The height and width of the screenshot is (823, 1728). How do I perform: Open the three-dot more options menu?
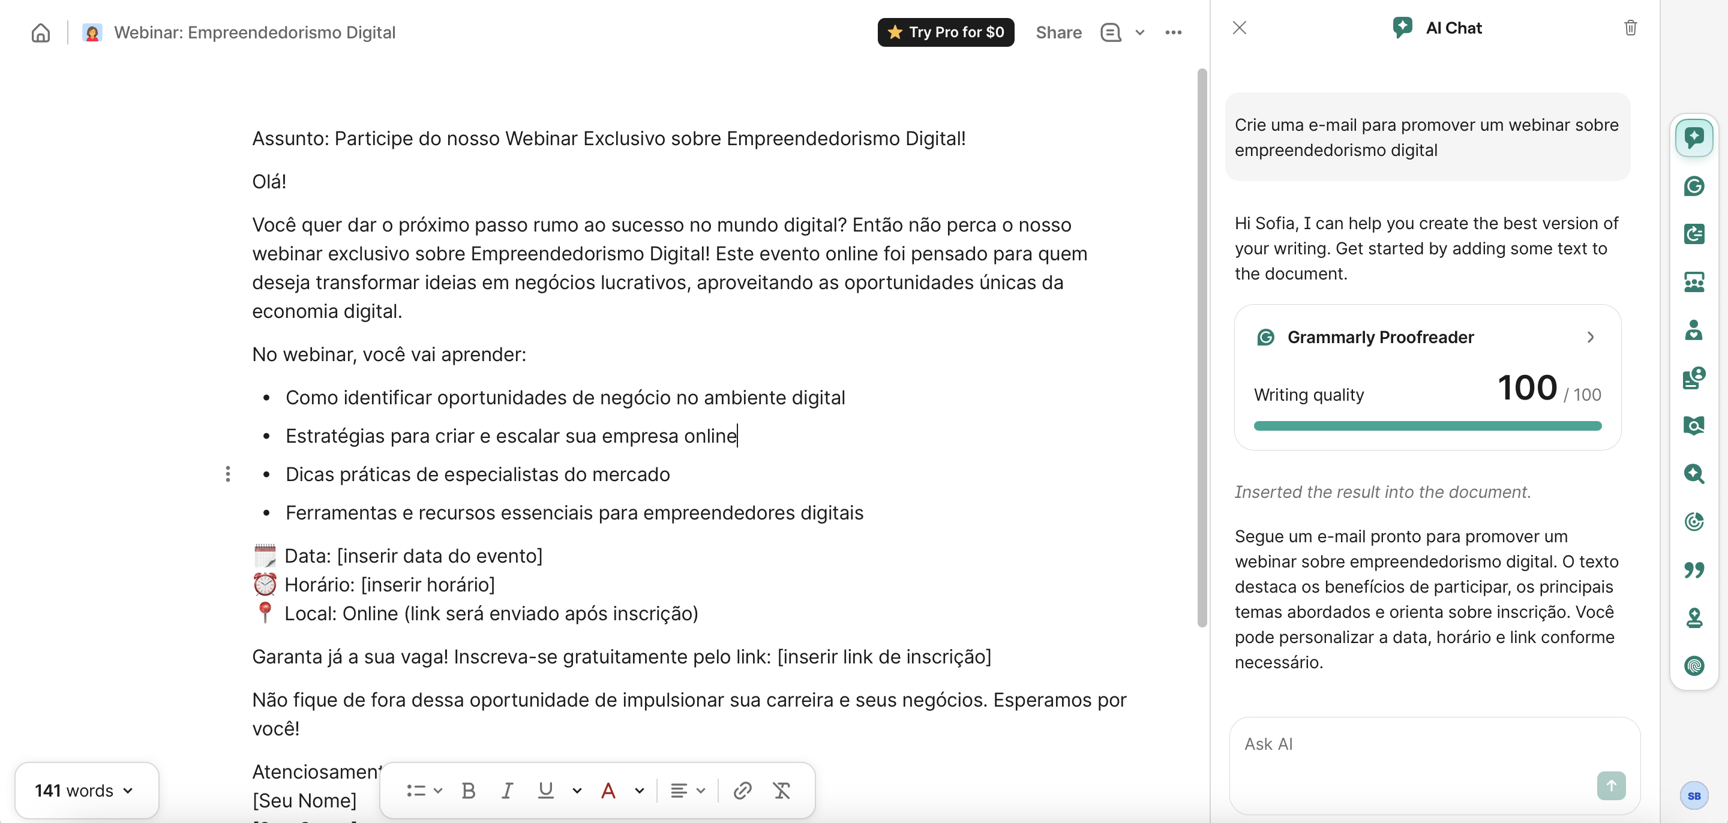click(x=1172, y=32)
